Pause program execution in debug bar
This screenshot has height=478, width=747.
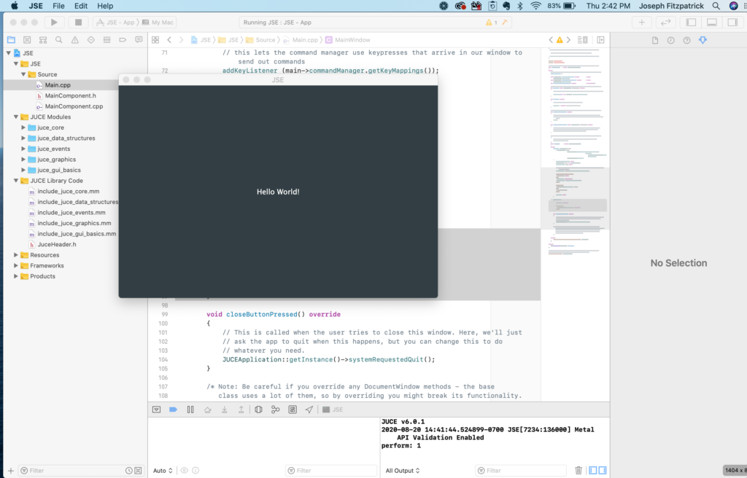point(190,410)
